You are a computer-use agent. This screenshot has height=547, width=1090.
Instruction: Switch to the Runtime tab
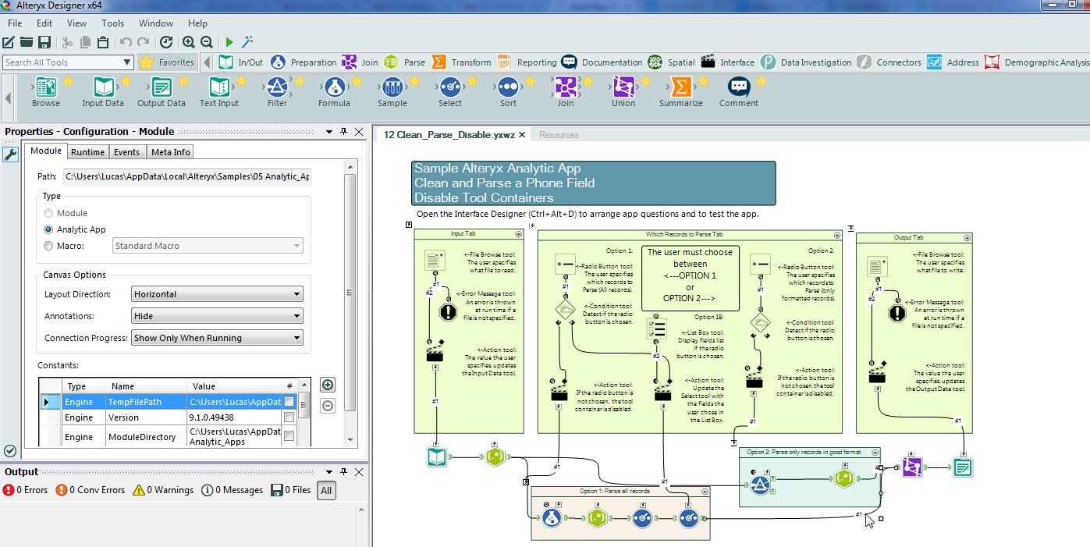[x=87, y=152]
